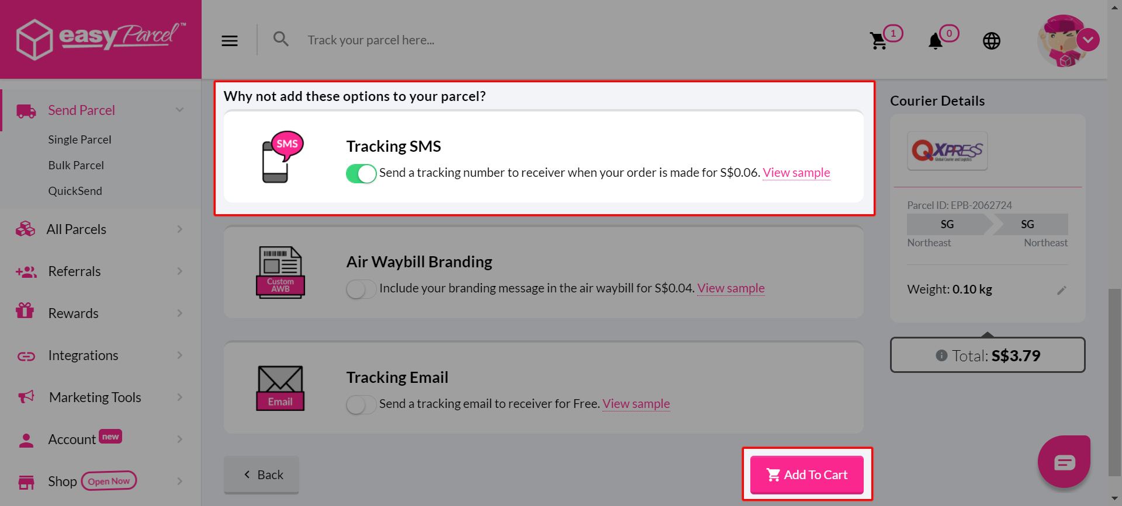Select QuickSend from the sidebar
The image size is (1122, 506).
pos(75,190)
